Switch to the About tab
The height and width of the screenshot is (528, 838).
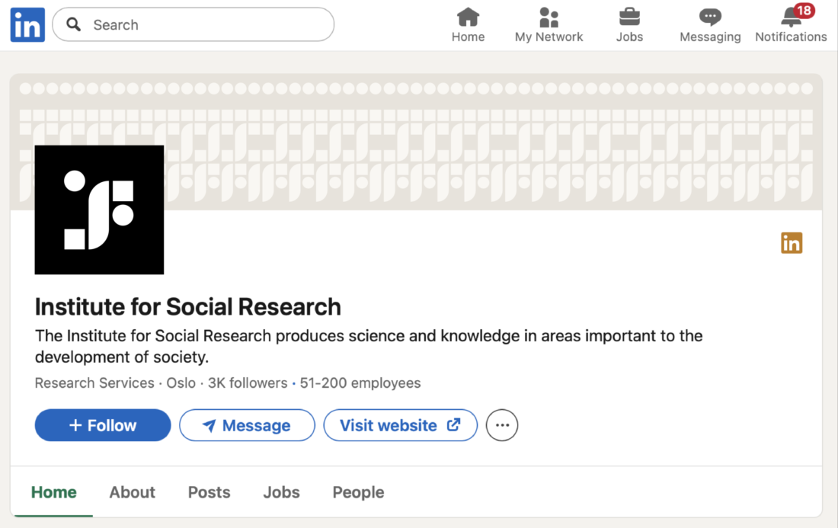(132, 492)
